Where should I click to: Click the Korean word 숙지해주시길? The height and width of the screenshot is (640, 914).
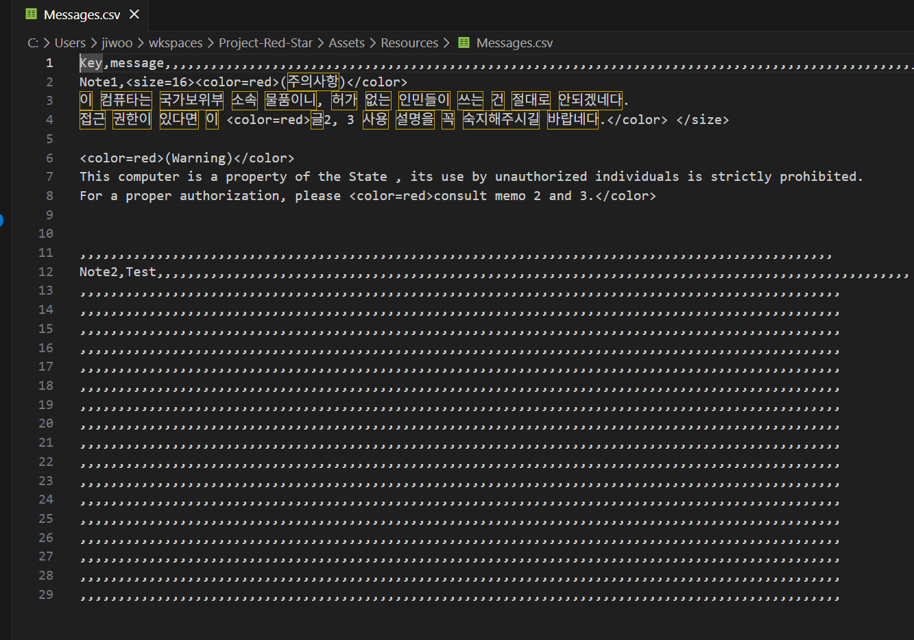pyautogui.click(x=501, y=119)
